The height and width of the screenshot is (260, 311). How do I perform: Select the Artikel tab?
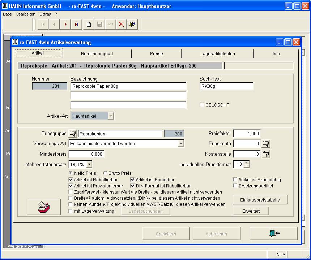[x=38, y=53]
